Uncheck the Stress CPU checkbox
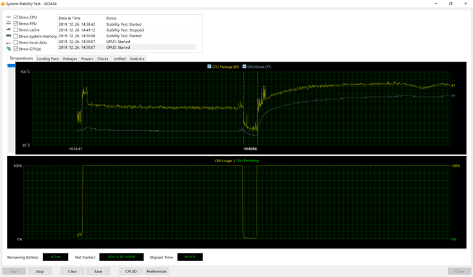The width and height of the screenshot is (473, 277). (x=15, y=17)
